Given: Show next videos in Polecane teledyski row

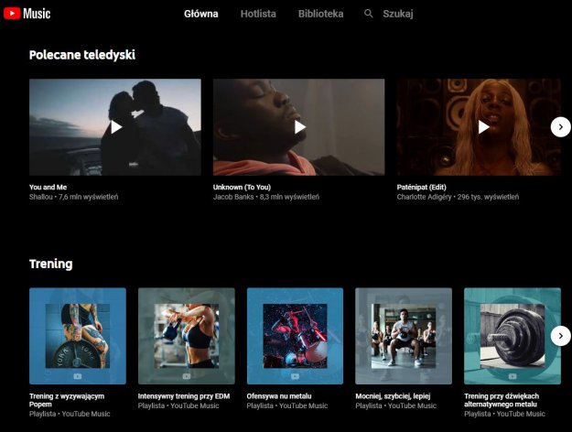Looking at the screenshot, I should click(560, 127).
